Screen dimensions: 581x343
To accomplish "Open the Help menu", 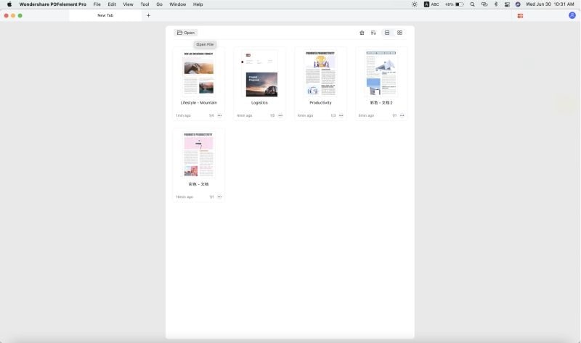I will click(198, 4).
